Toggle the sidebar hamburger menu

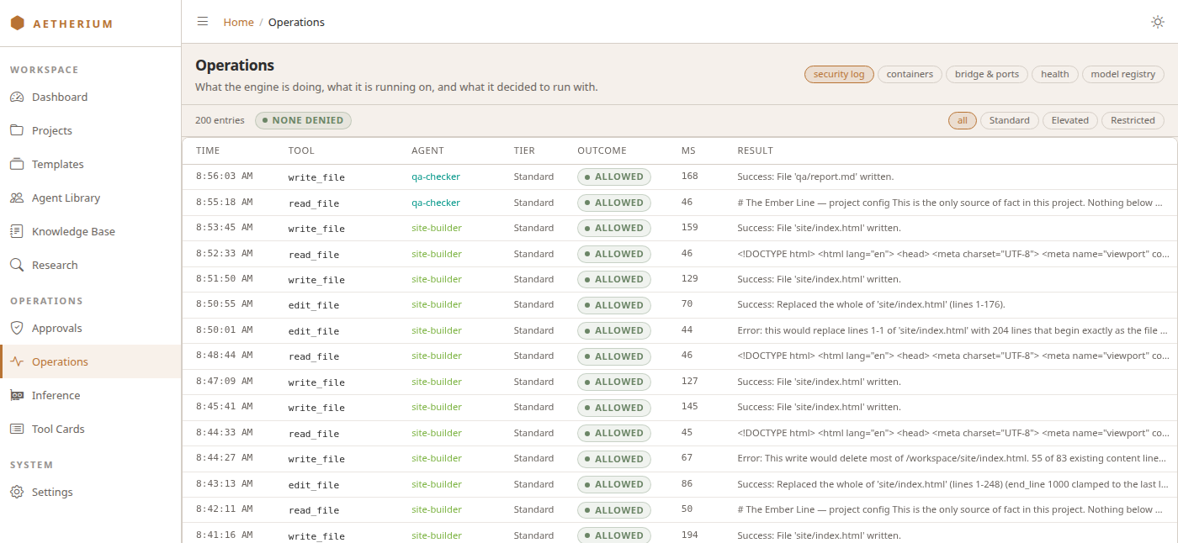[203, 22]
